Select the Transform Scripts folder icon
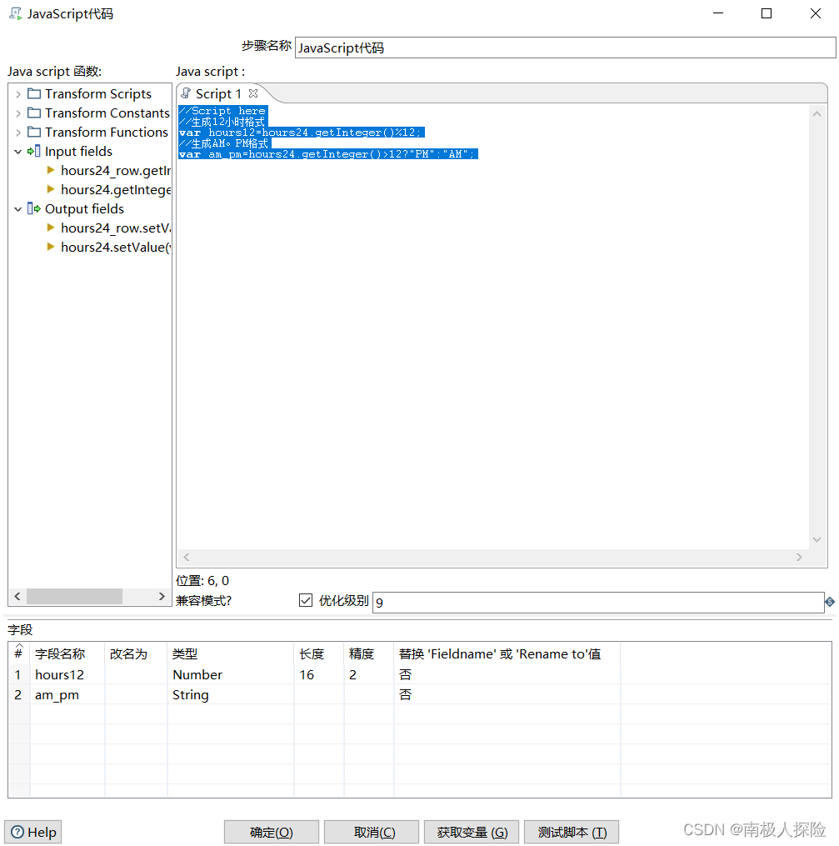The width and height of the screenshot is (839, 846). (34, 94)
